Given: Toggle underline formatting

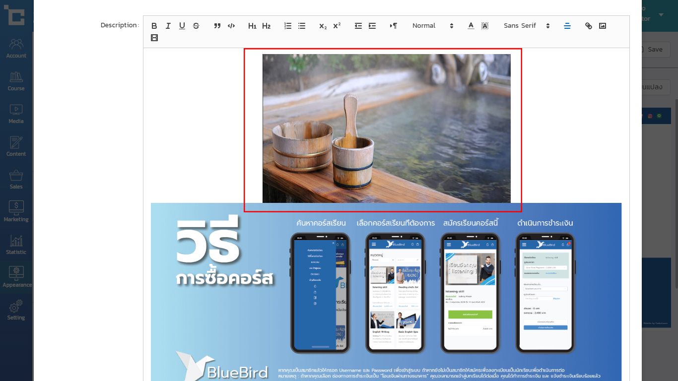Looking at the screenshot, I should [x=182, y=26].
